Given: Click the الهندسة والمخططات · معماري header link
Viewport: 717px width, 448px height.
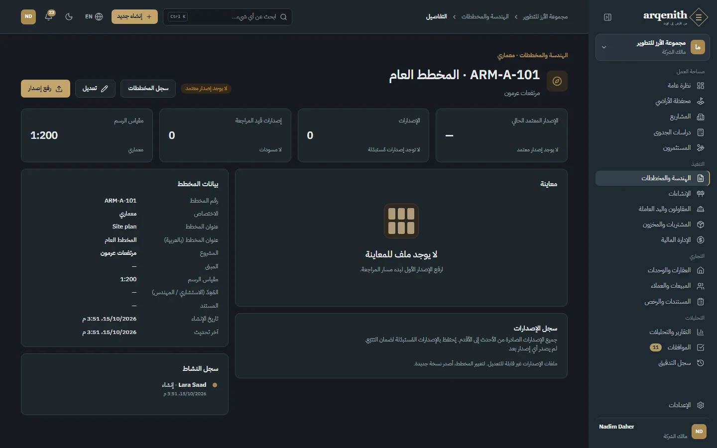Looking at the screenshot, I should (x=532, y=55).
